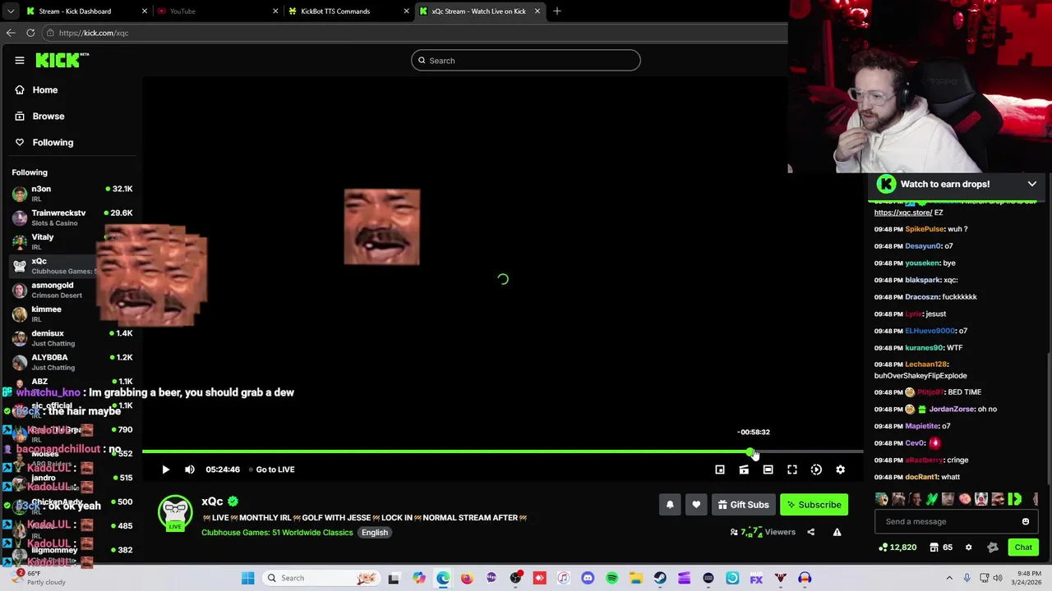Viewport: 1052px width, 591px height.
Task: Report stream with warning triangle icon
Action: coord(837,532)
